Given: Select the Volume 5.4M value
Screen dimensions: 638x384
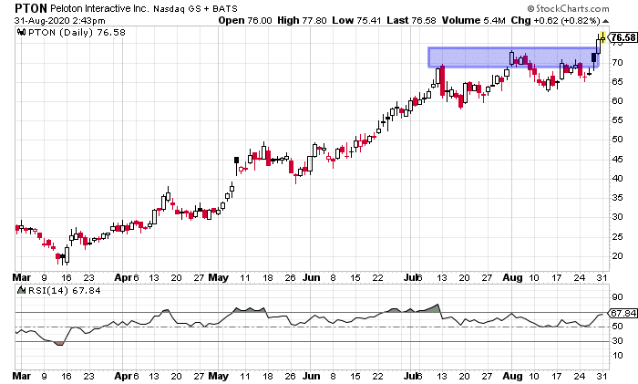Looking at the screenshot, I should (474, 20).
